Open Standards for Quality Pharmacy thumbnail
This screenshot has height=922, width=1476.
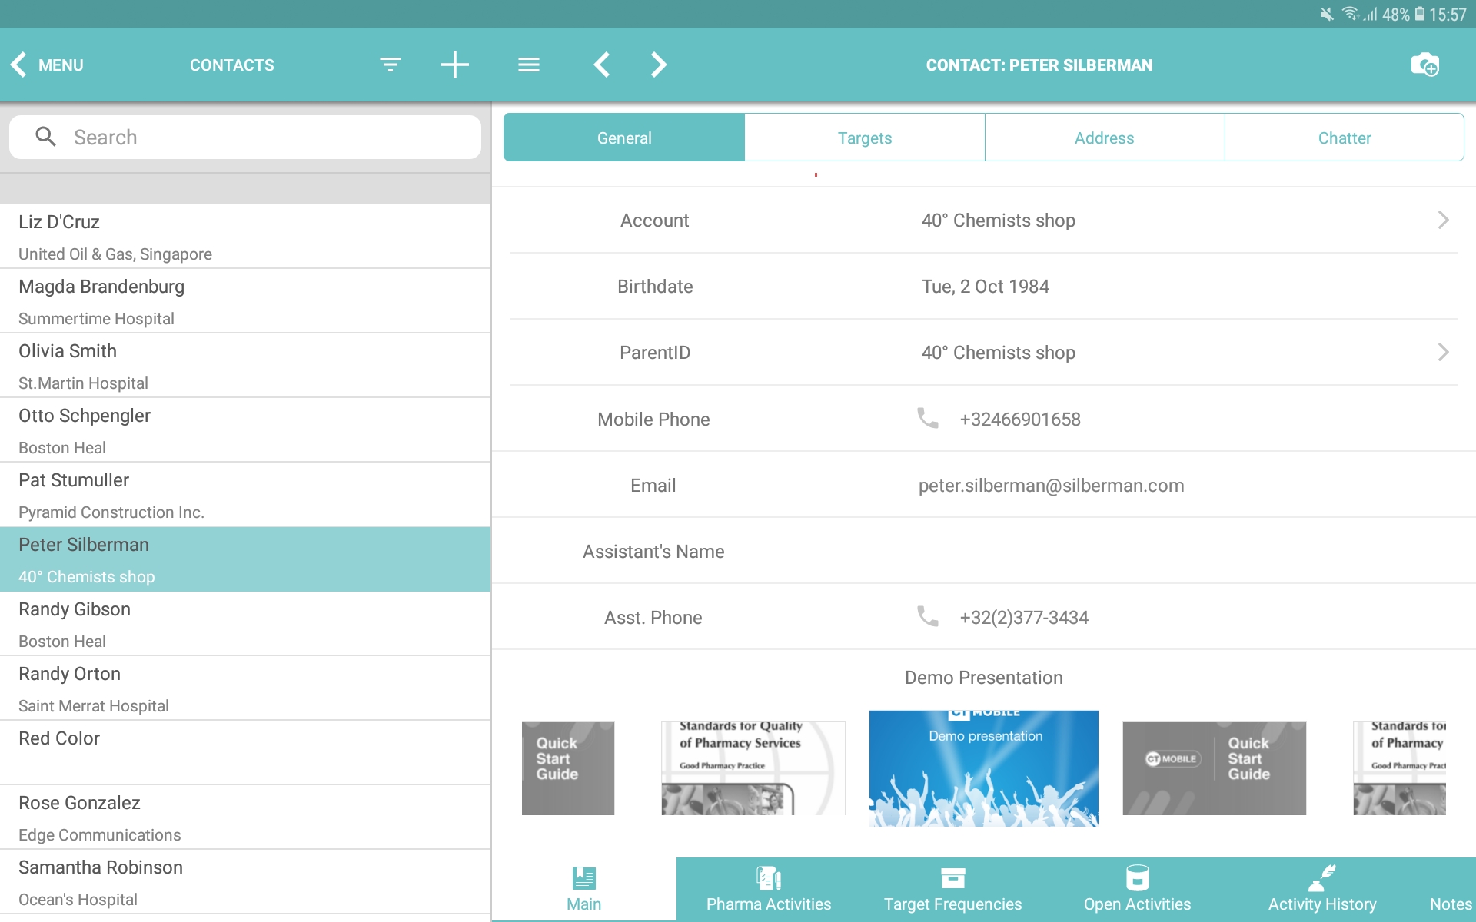coord(753,768)
